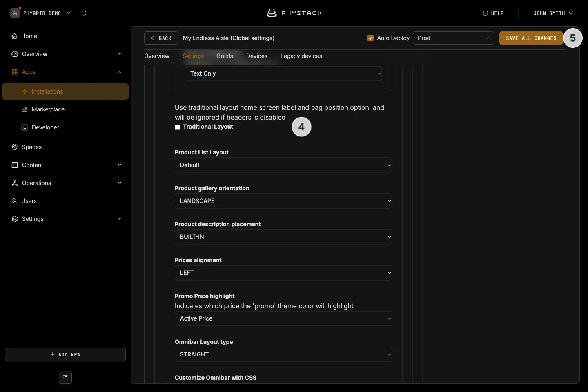This screenshot has height=392, width=588.
Task: Open the Product List Layout dropdown
Action: pyautogui.click(x=283, y=165)
